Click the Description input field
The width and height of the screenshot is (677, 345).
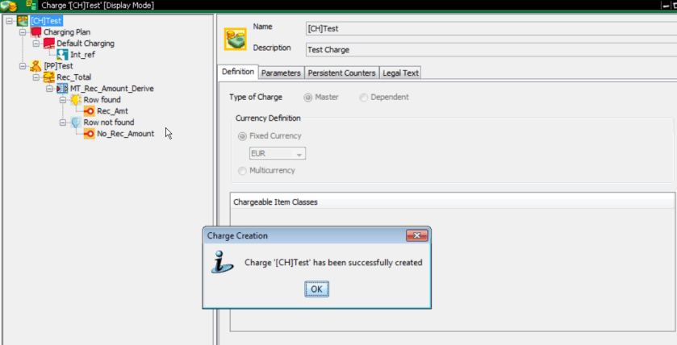coord(491,50)
